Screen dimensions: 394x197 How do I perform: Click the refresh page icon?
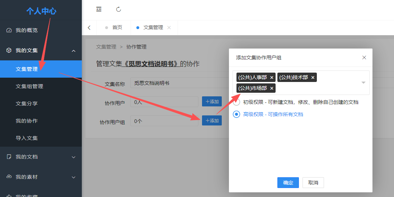pyautogui.click(x=119, y=9)
